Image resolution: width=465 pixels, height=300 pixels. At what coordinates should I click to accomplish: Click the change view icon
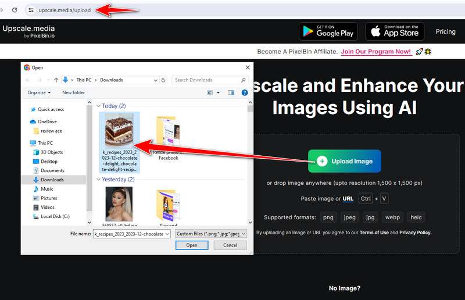pyautogui.click(x=210, y=92)
